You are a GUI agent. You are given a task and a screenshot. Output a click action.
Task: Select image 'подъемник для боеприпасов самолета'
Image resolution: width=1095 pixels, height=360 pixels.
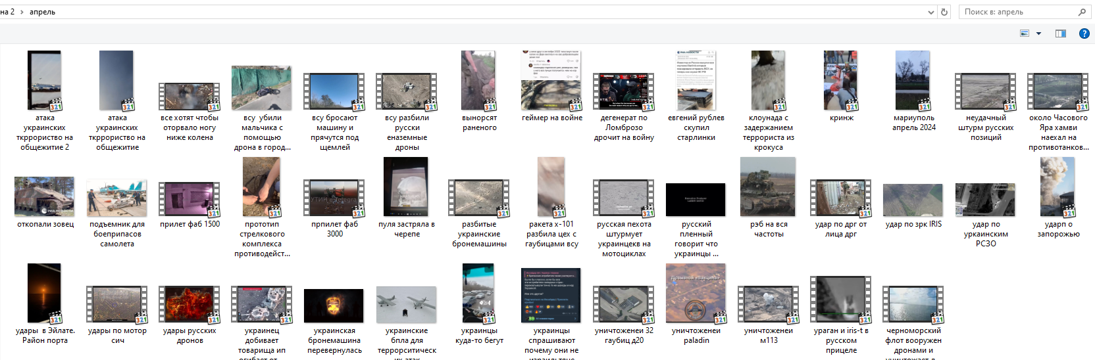click(x=117, y=212)
